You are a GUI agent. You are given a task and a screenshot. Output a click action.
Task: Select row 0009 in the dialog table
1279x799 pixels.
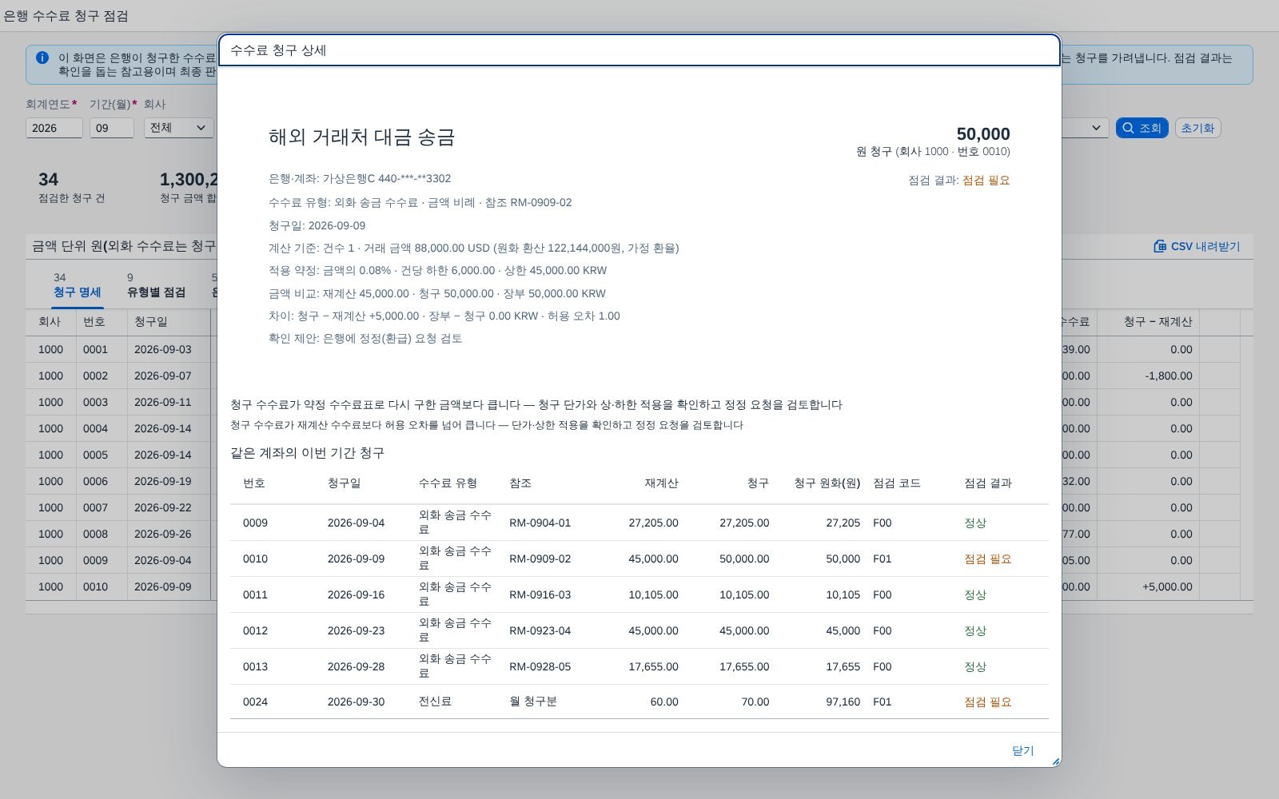tap(639, 523)
